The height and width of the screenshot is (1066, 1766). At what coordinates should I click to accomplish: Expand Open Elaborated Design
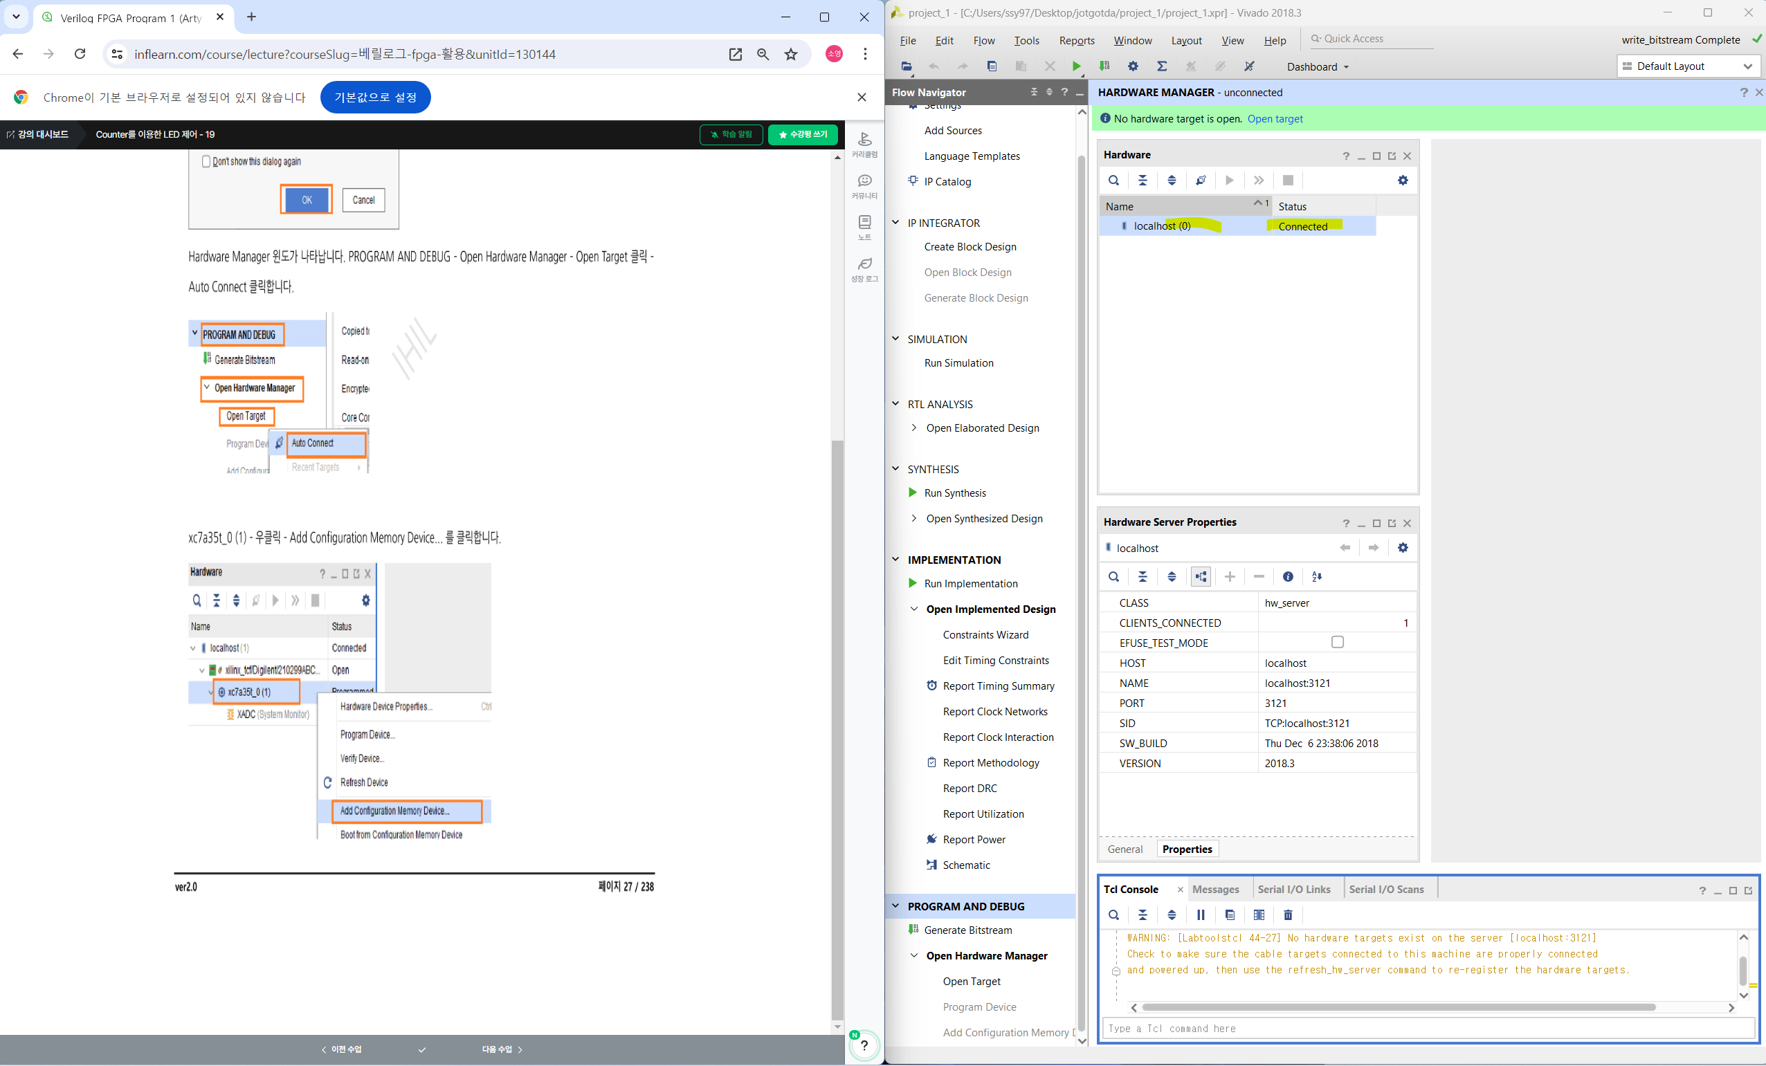[914, 428]
